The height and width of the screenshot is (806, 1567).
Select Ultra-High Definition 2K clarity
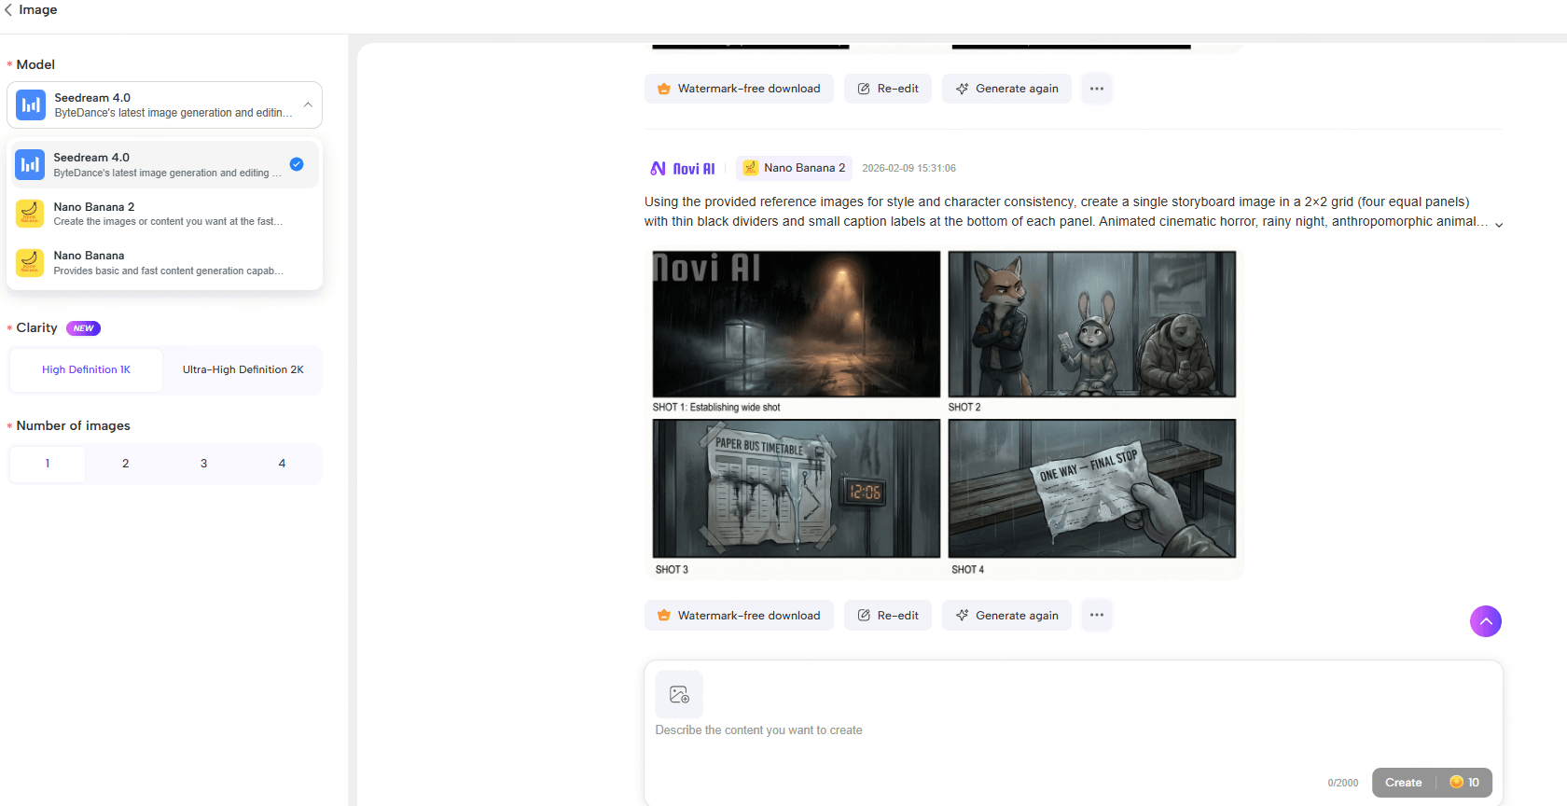click(x=243, y=369)
